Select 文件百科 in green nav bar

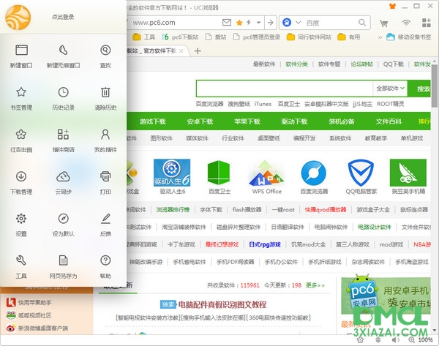point(389,121)
